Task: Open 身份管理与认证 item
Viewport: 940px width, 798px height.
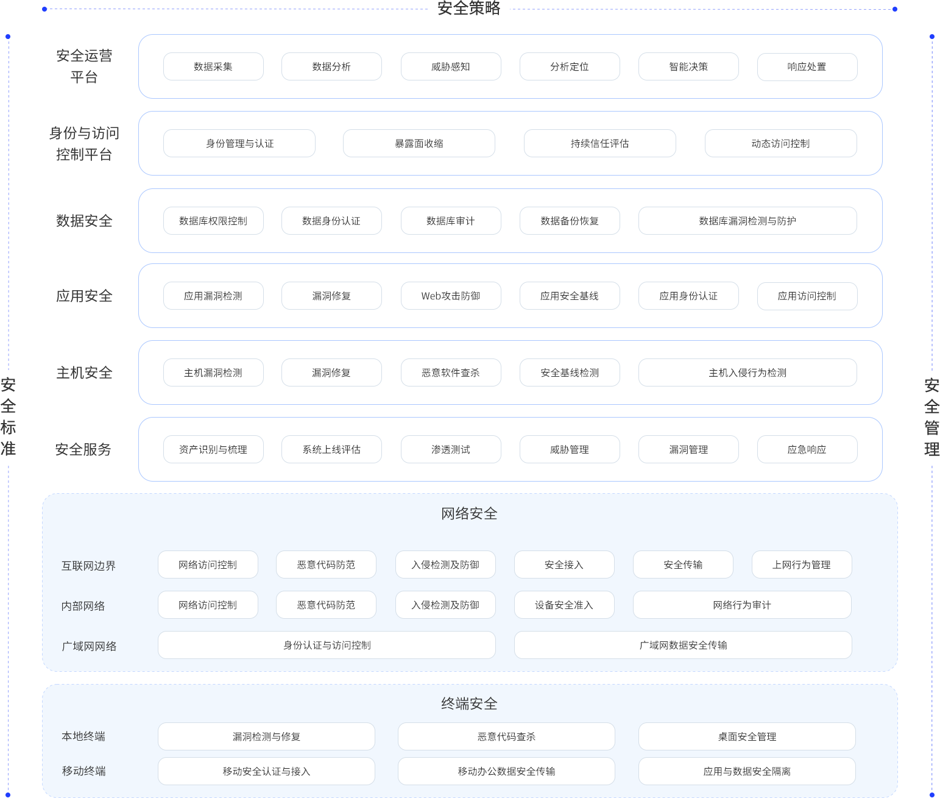Action: pos(239,143)
